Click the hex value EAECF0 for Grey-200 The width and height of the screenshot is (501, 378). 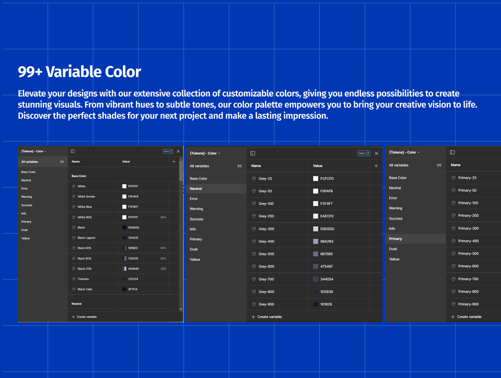coord(327,216)
